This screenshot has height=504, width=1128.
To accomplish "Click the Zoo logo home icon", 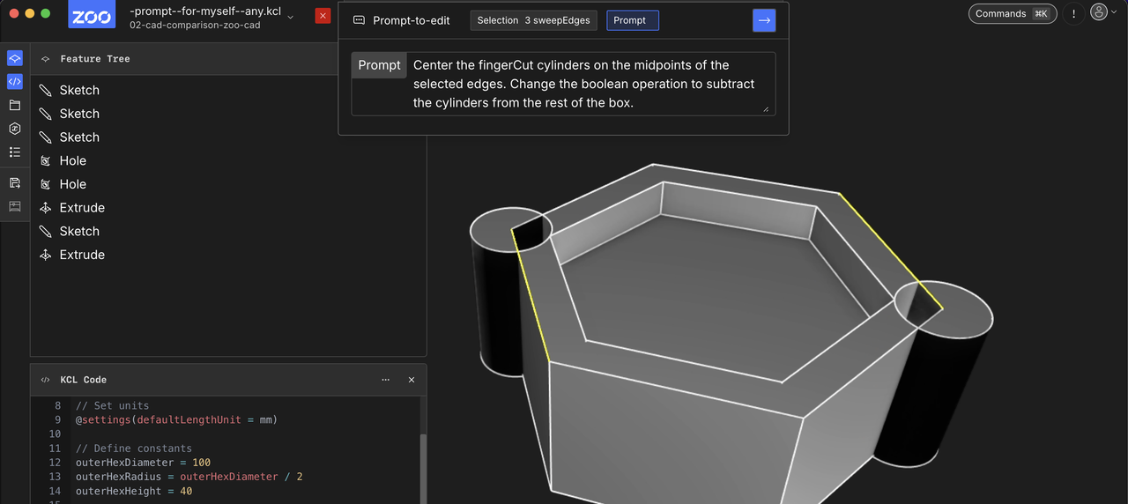I will tap(92, 16).
